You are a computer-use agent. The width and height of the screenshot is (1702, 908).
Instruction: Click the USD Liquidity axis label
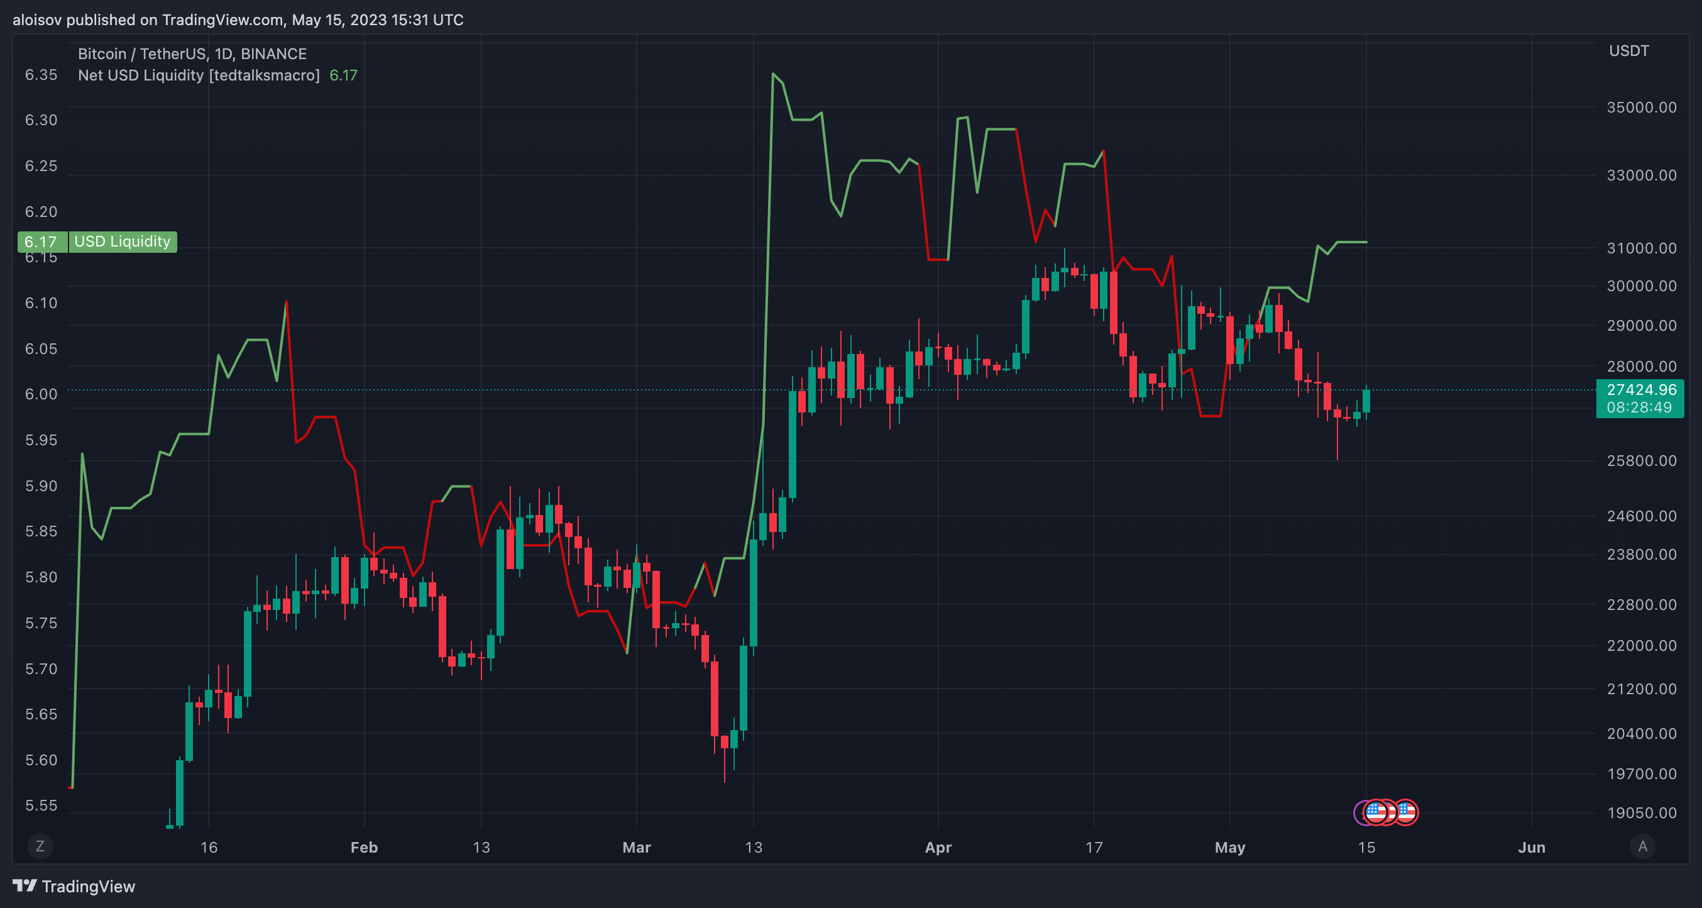123,241
